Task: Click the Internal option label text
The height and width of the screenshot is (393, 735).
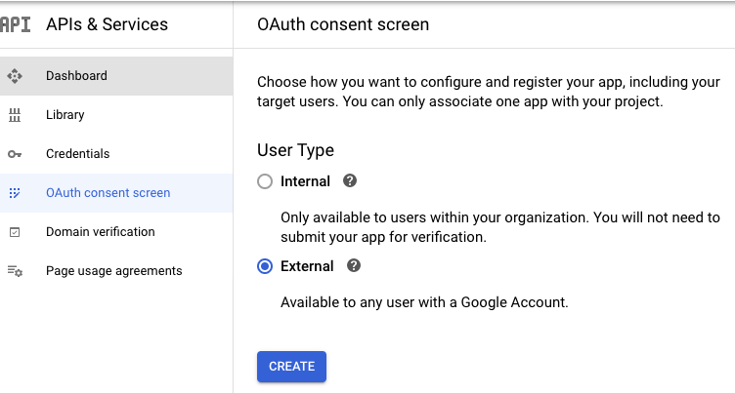Action: point(305,181)
